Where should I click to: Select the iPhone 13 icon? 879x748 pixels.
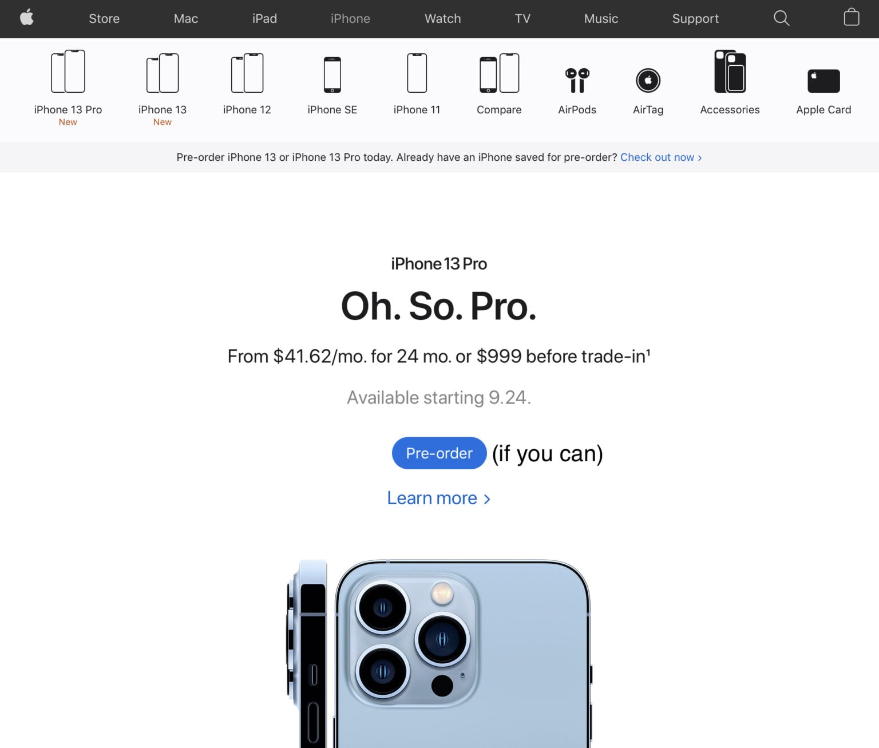[163, 73]
